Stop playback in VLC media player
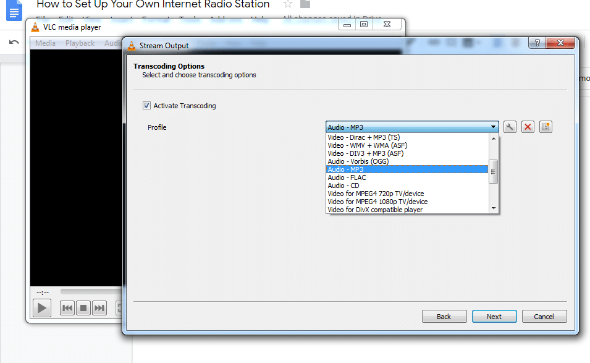Viewport: 590px width, 363px height. (83, 308)
